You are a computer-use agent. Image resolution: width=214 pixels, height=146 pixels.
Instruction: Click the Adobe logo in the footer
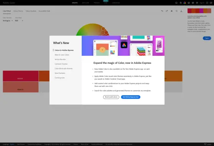tap(207, 144)
